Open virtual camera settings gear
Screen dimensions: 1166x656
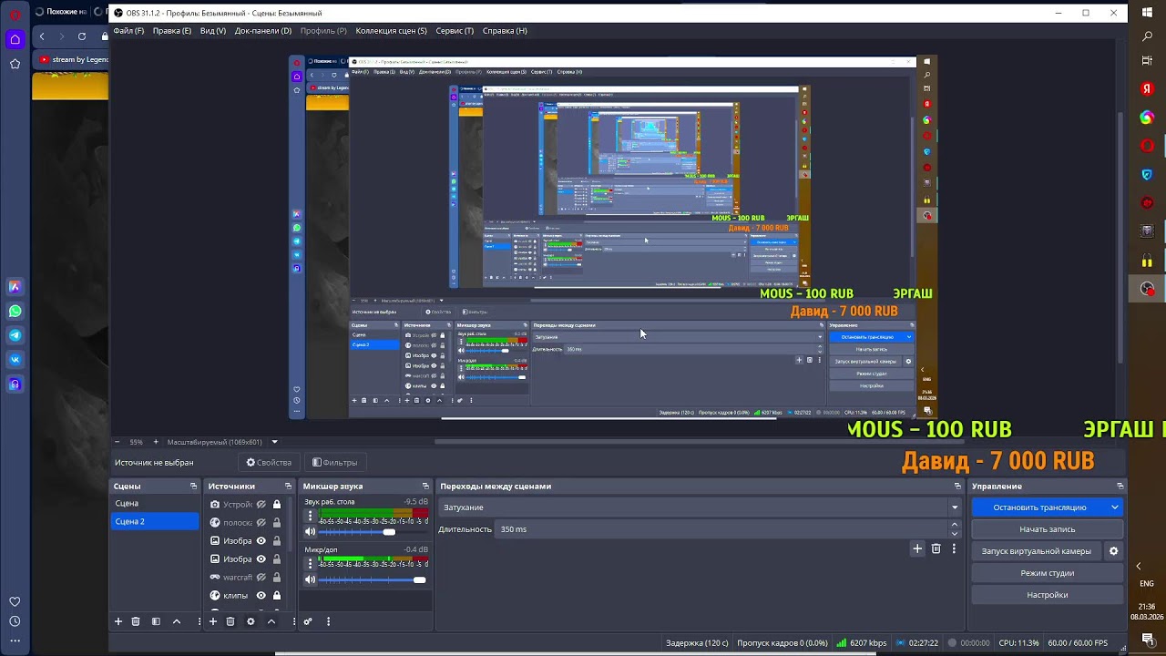coord(1113,551)
